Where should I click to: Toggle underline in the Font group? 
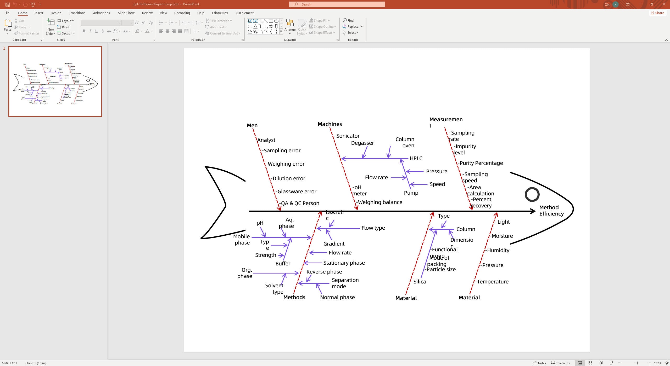[96, 31]
